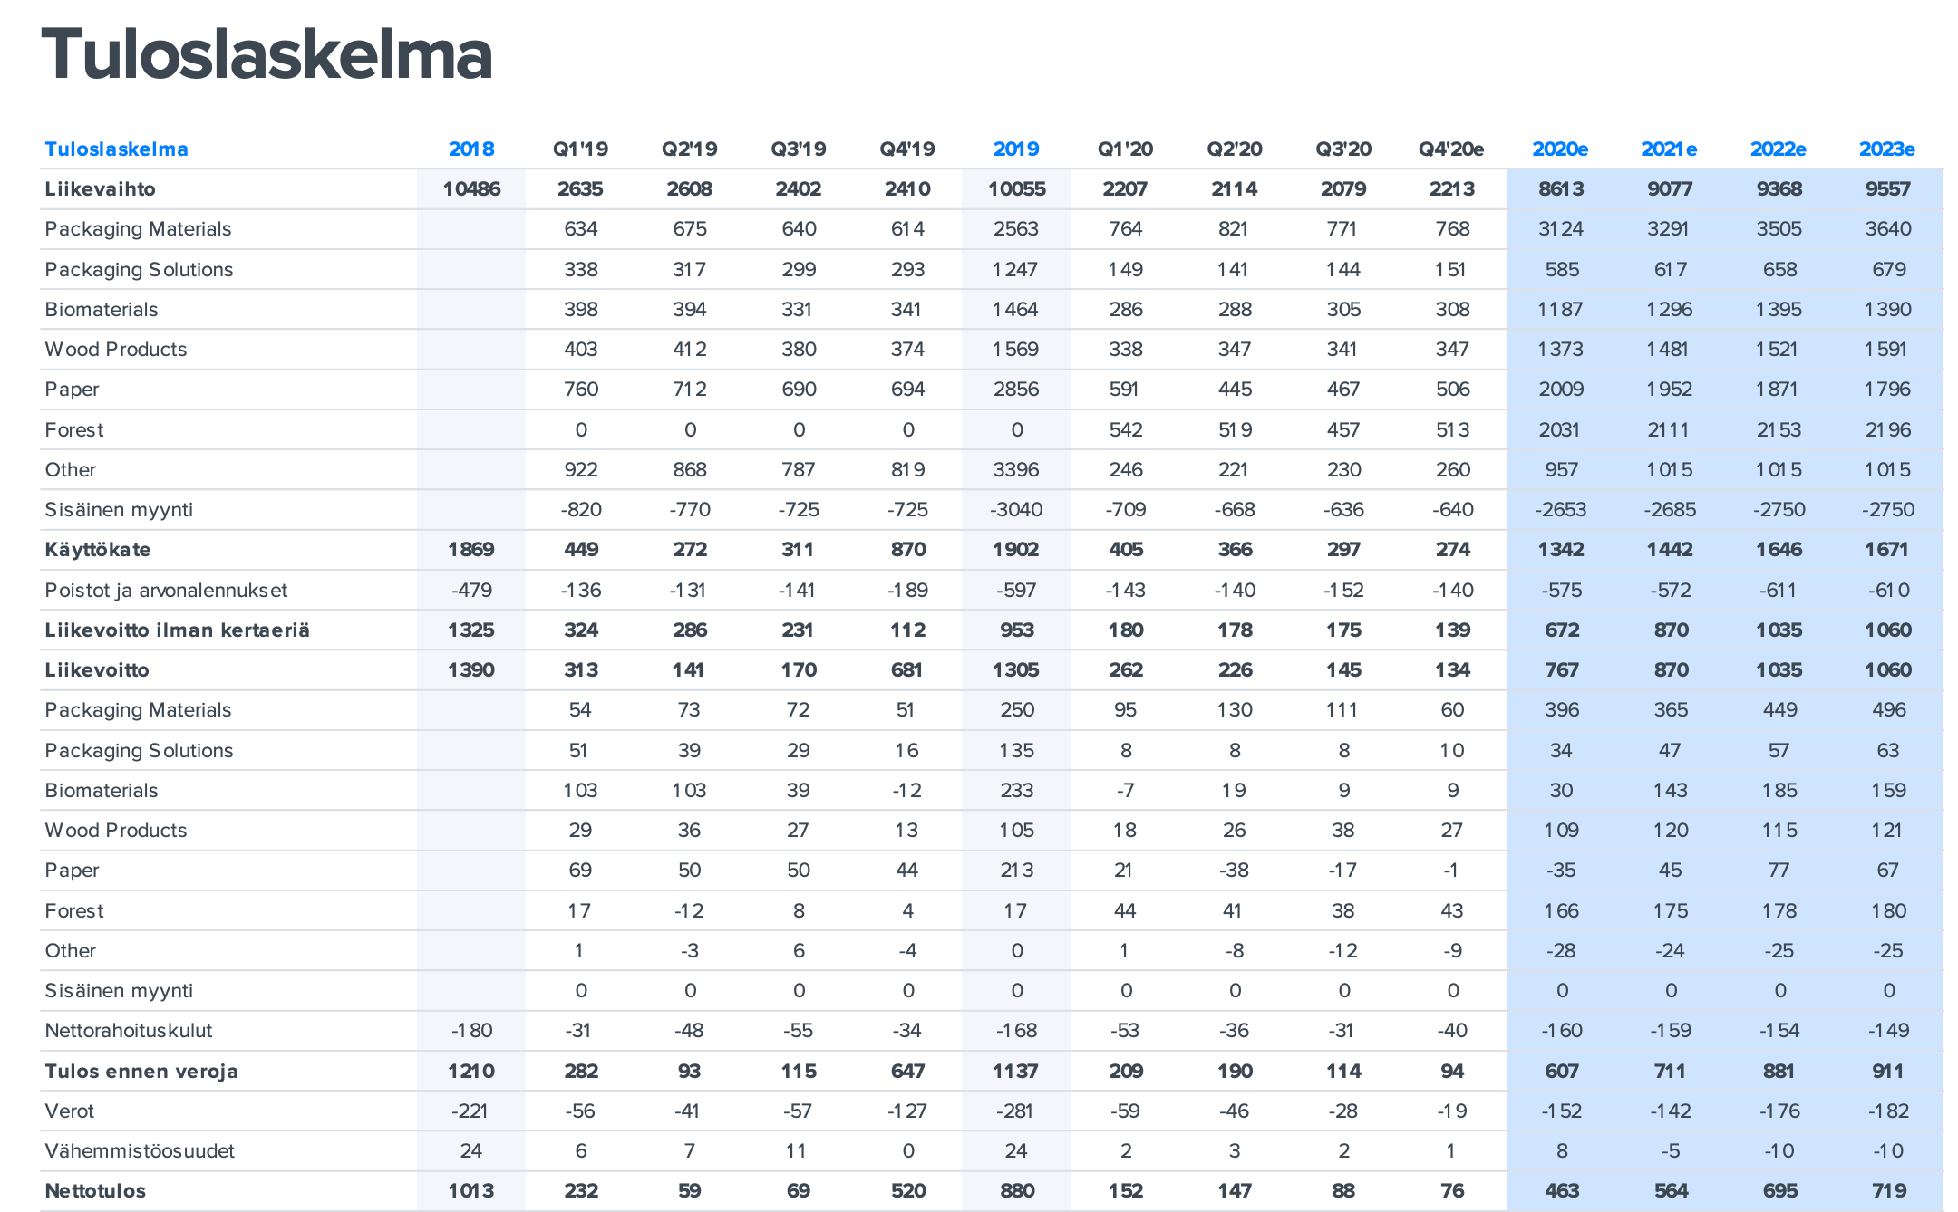Select the Q1'19 column header
The width and height of the screenshot is (1958, 1212).
point(580,149)
